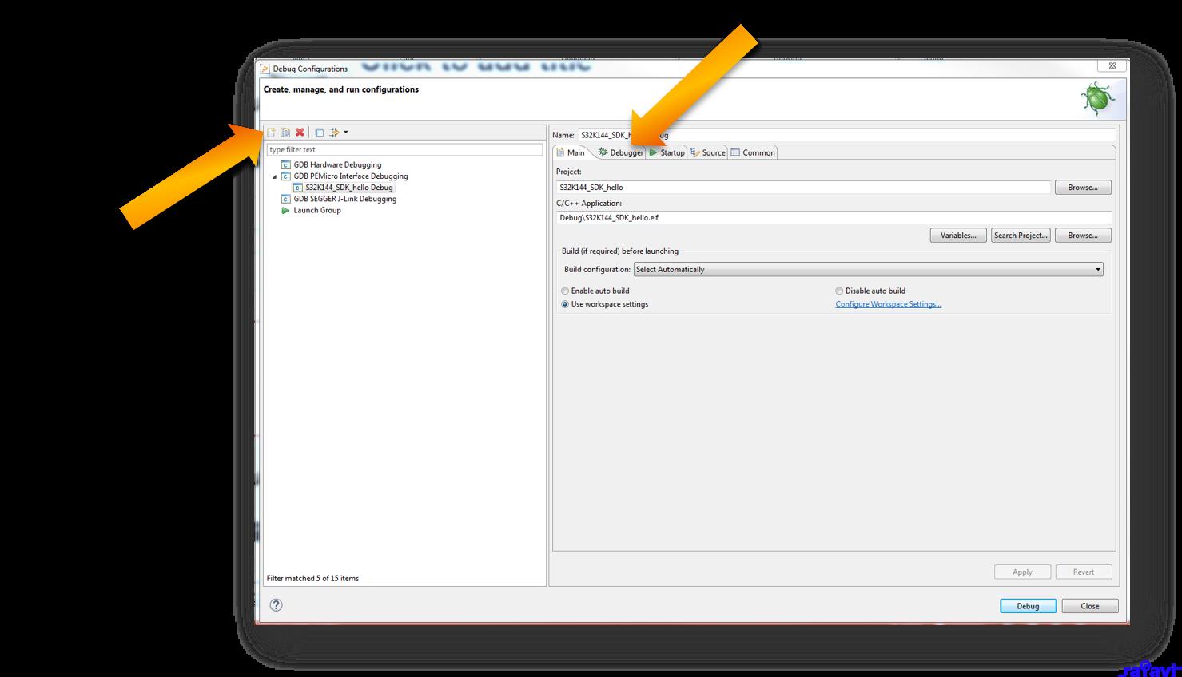This screenshot has height=677, width=1182.
Task: Click the Duplicate launch configuration icon
Action: pos(285,133)
